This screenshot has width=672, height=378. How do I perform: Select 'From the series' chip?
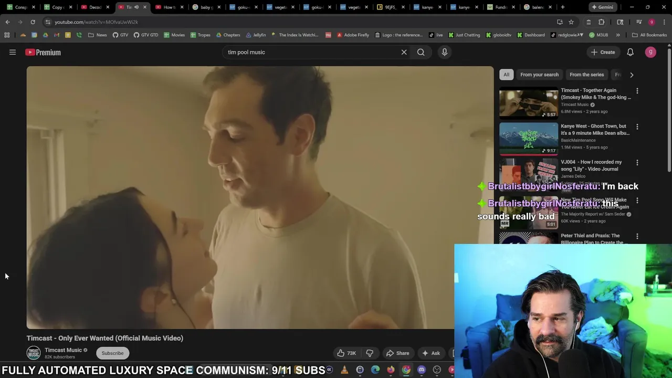tap(586, 75)
